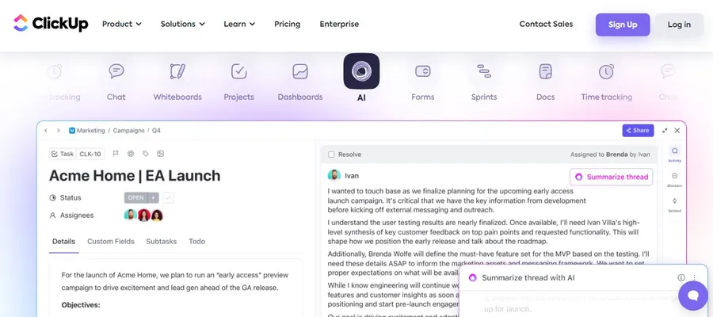This screenshot has width=713, height=317.
Task: Click the priority flag icon
Action: 116,154
